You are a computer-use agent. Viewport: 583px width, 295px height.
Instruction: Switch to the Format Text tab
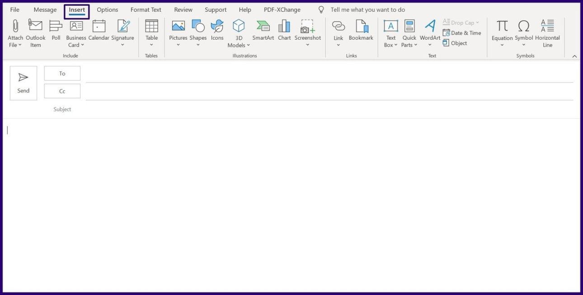146,9
